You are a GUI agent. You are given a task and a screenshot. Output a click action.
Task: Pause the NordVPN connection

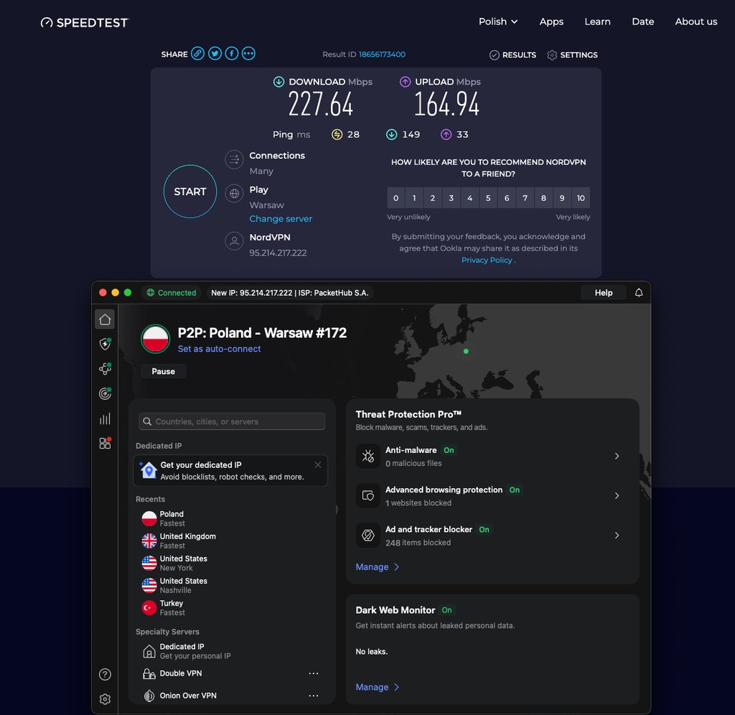point(163,371)
